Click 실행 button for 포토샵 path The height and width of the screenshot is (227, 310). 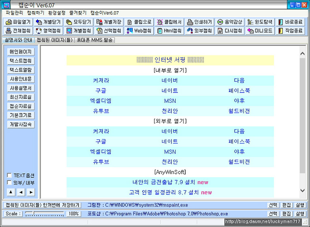(300, 214)
